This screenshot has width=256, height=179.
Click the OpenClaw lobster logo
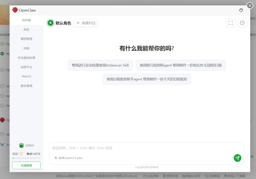tap(15, 10)
